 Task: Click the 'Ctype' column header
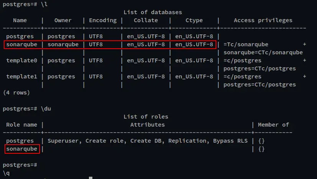click(194, 20)
